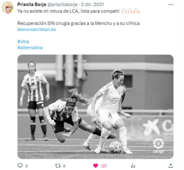Open the three-dot more options menu
Image resolution: width=184 pixels, height=170 pixels.
tap(170, 5)
